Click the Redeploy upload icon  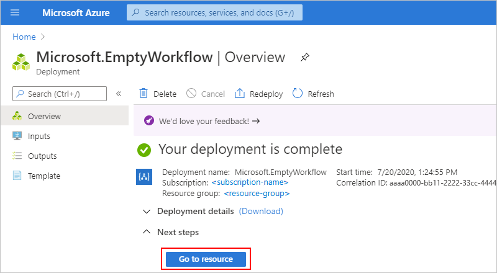tap(240, 94)
